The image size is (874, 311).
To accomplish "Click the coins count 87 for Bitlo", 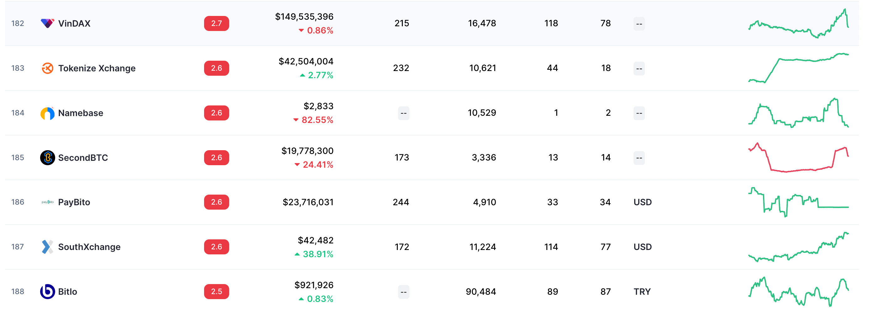I will coord(606,292).
